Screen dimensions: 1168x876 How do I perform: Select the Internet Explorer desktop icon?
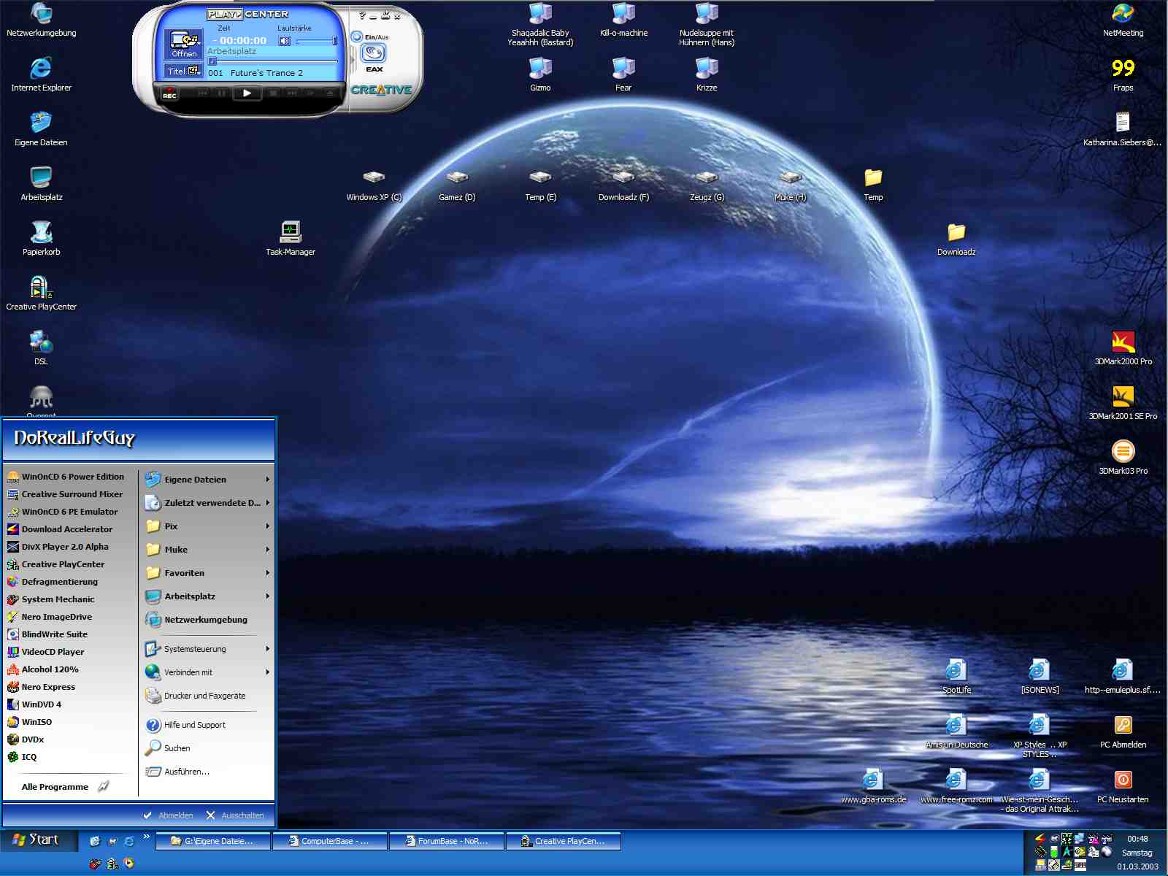(x=41, y=74)
